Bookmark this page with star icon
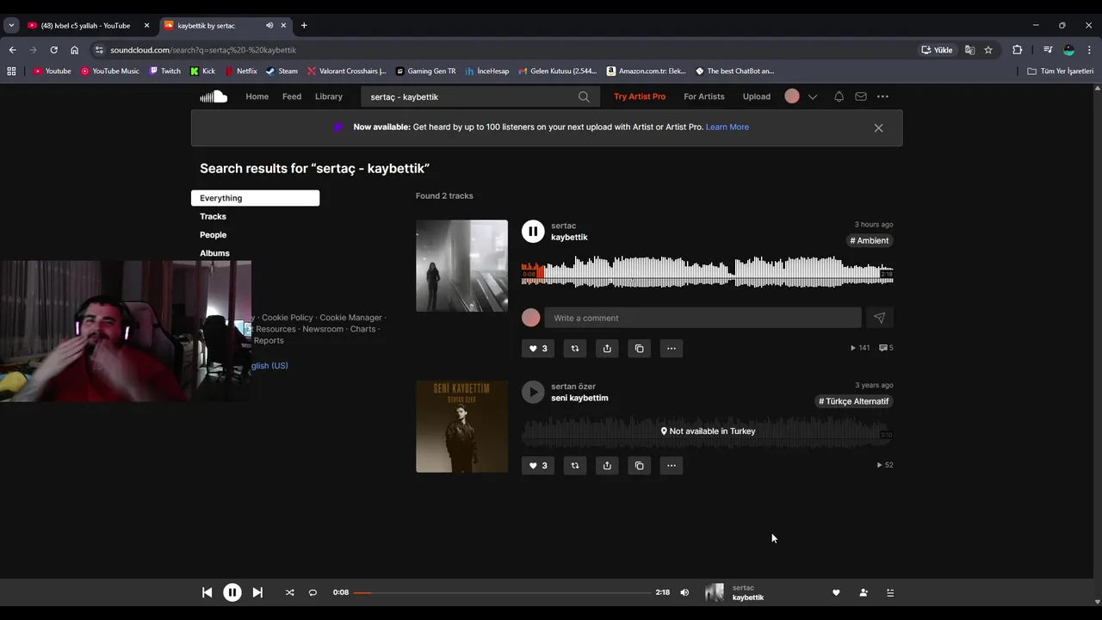1102x620 pixels. tap(988, 50)
